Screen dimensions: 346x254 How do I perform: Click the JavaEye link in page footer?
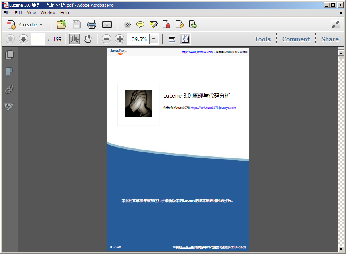coord(186,248)
